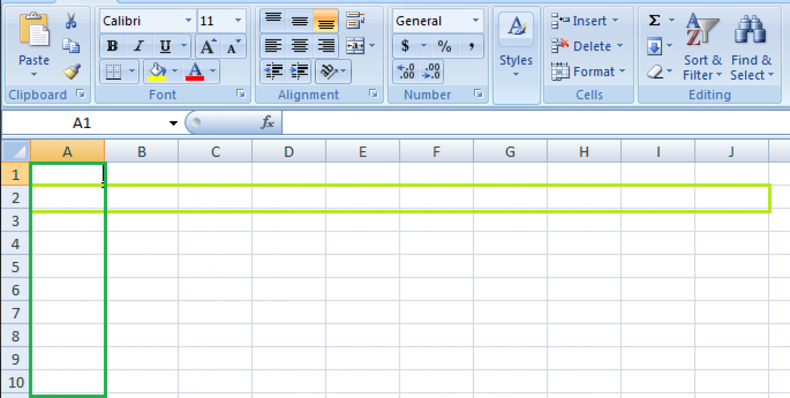
Task: Select the Wrap Text icon
Action: pyautogui.click(x=356, y=20)
